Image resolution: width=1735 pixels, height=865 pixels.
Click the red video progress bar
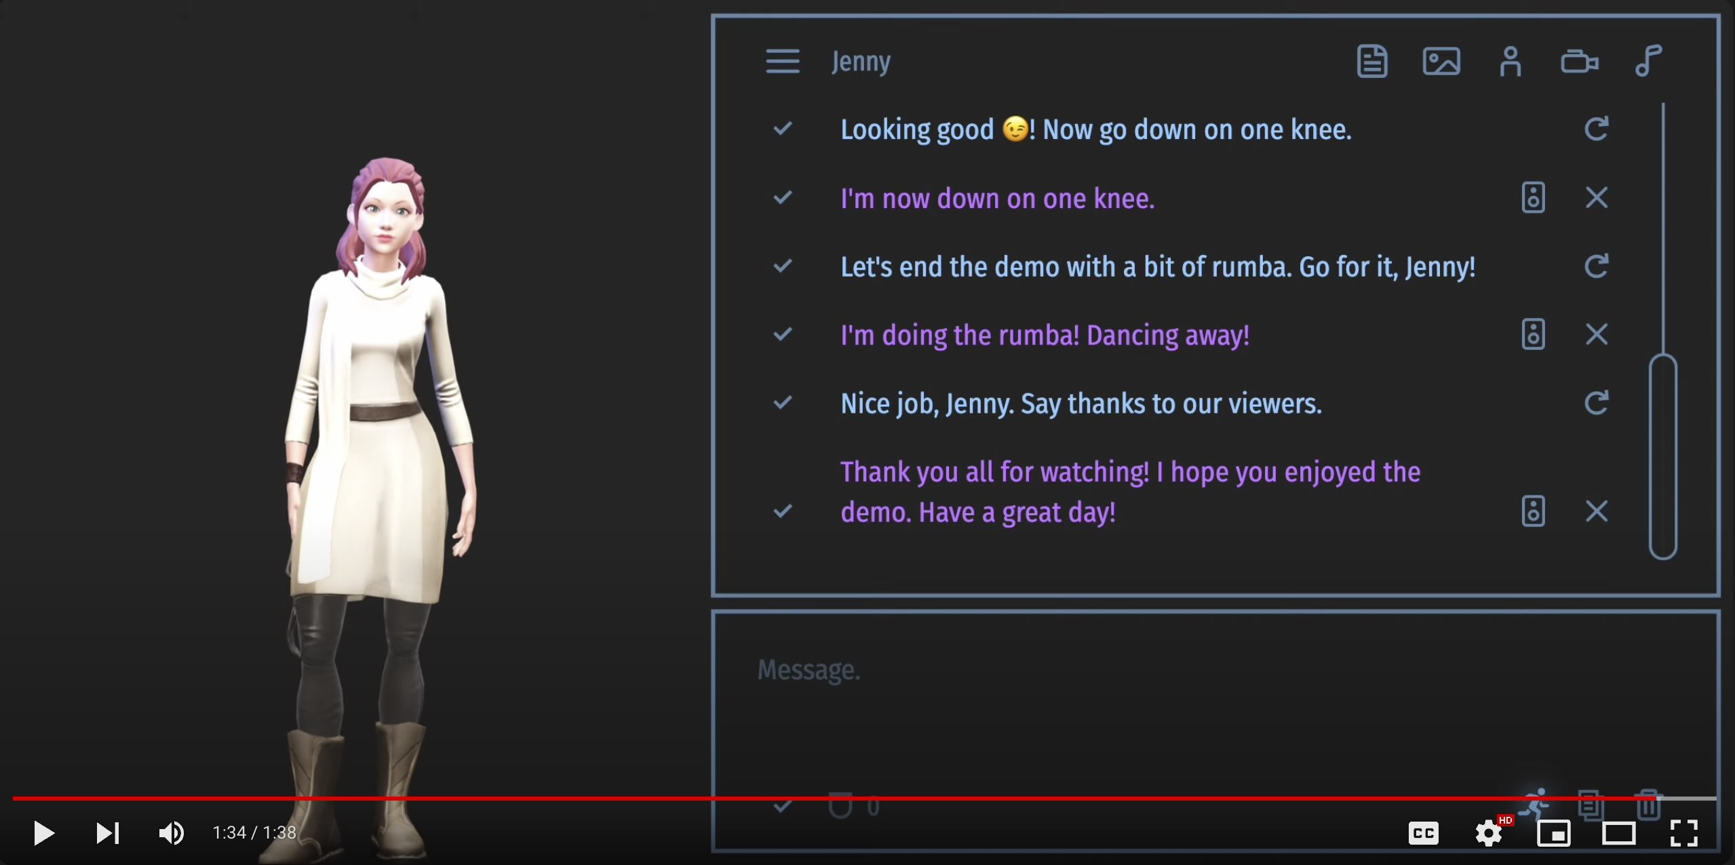tap(814, 798)
